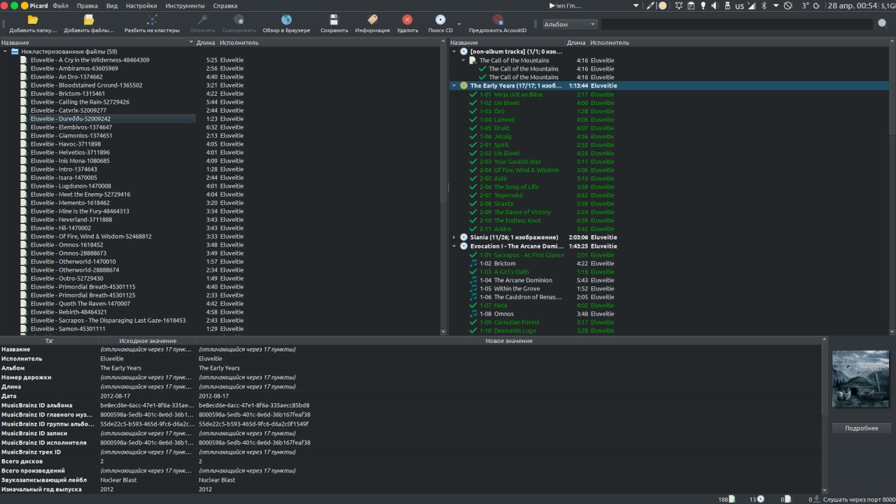Viewport: 896px width, 504px height.
Task: Sort left pane by Название column header
Action: click(x=97, y=43)
